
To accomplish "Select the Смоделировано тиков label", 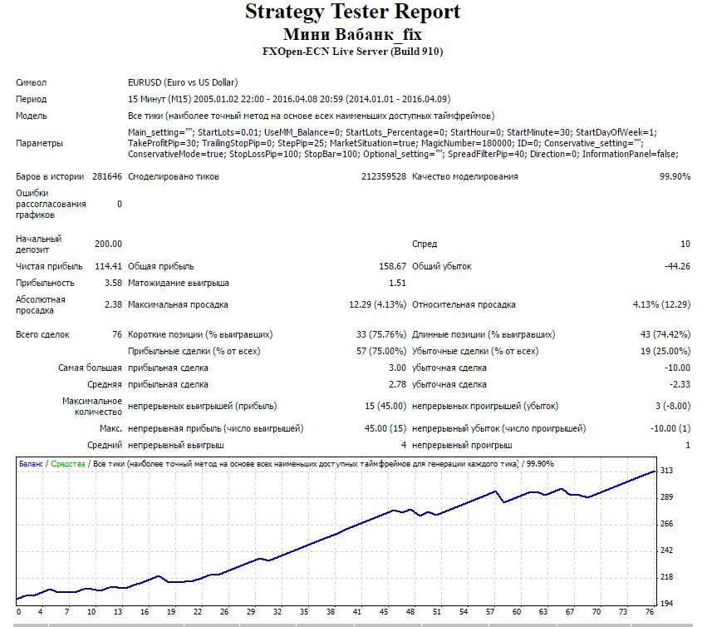I will pos(174,176).
